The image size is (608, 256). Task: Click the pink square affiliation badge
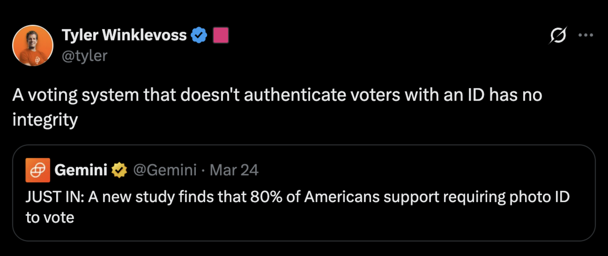(220, 36)
